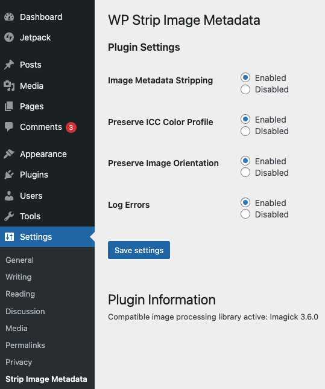The height and width of the screenshot is (389, 325).
Task: Open the Users menu item
Action: pyautogui.click(x=31, y=196)
